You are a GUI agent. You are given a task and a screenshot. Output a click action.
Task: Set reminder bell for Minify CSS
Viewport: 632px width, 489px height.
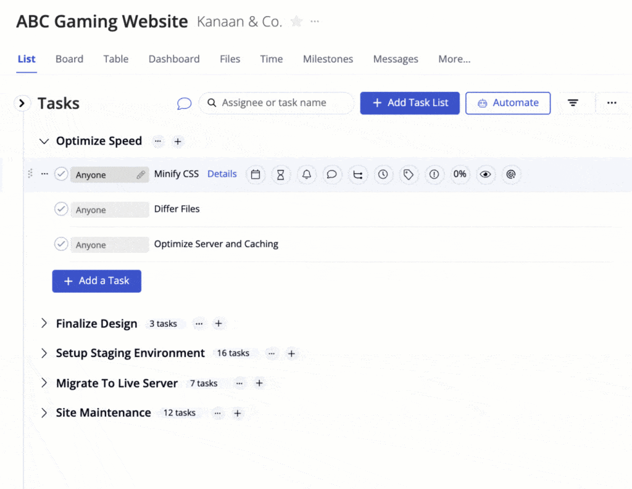click(x=306, y=175)
